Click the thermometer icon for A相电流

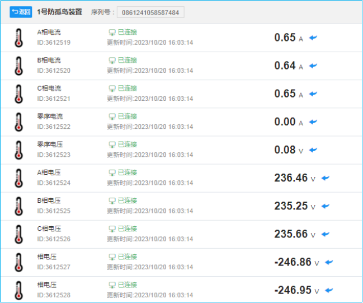tap(19, 38)
